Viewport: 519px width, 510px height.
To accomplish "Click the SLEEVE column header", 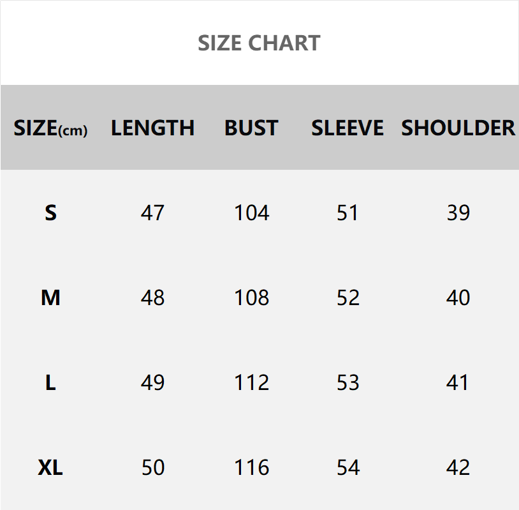I will 347,128.
